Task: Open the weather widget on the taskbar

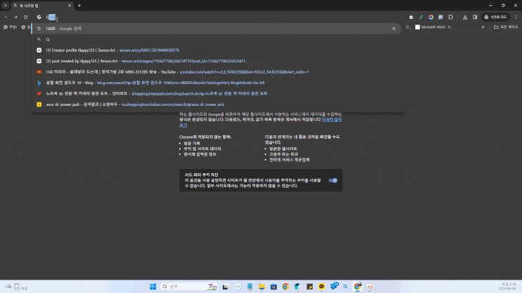Action: (x=16, y=287)
